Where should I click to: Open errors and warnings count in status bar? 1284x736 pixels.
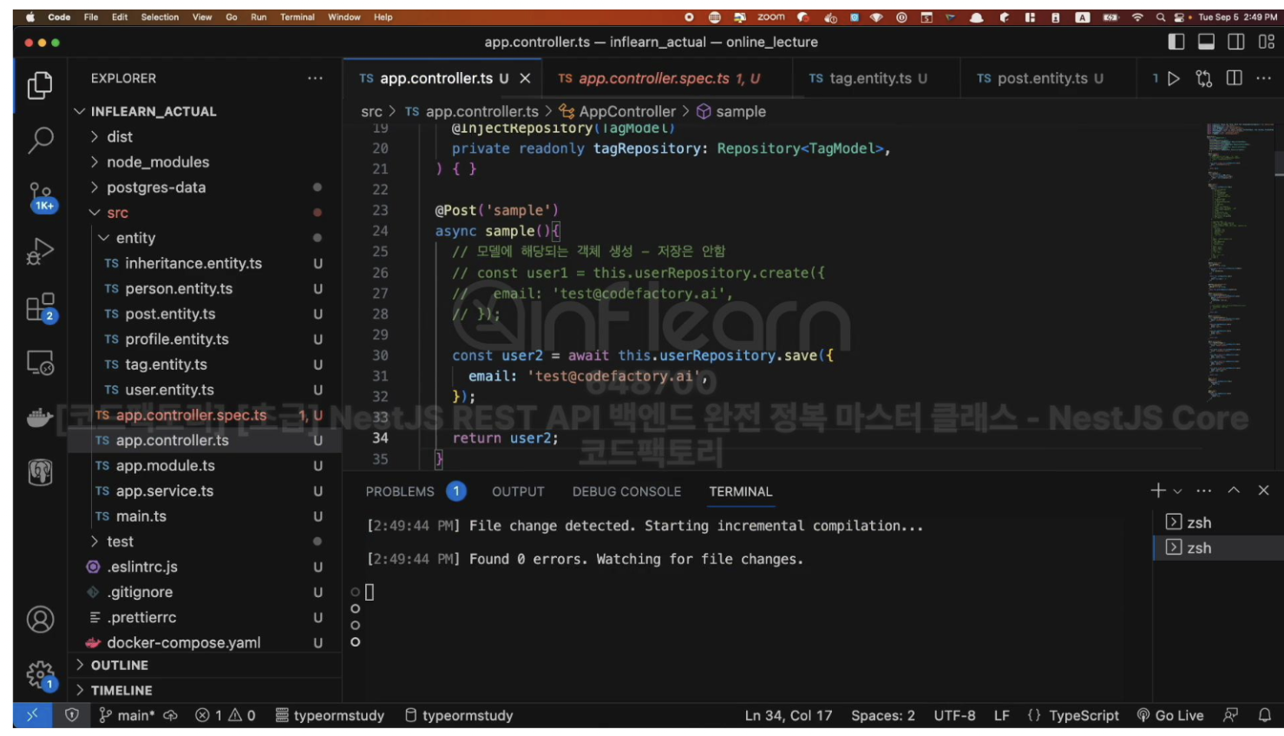pos(226,715)
